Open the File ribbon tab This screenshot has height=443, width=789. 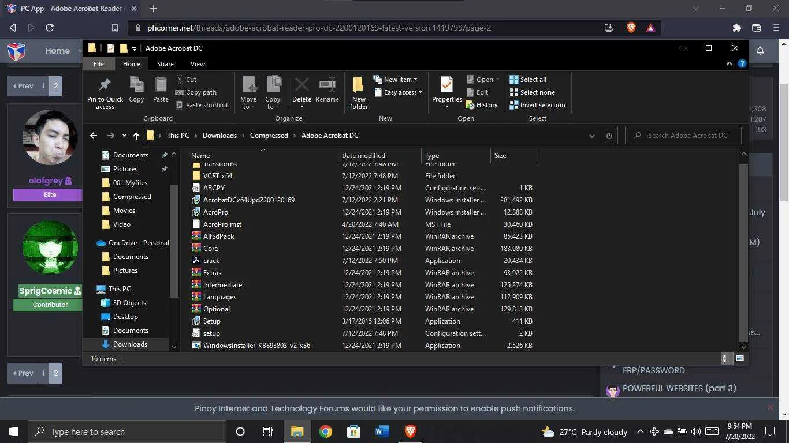point(99,64)
